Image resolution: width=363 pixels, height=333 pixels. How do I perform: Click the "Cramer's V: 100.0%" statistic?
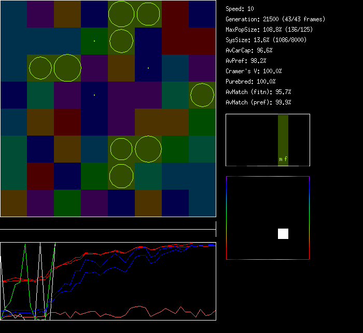coord(254,71)
